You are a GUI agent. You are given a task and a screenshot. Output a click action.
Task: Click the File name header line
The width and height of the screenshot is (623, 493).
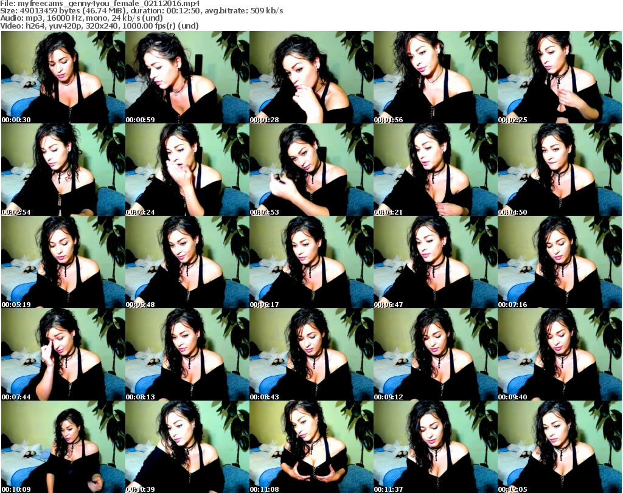(x=100, y=4)
